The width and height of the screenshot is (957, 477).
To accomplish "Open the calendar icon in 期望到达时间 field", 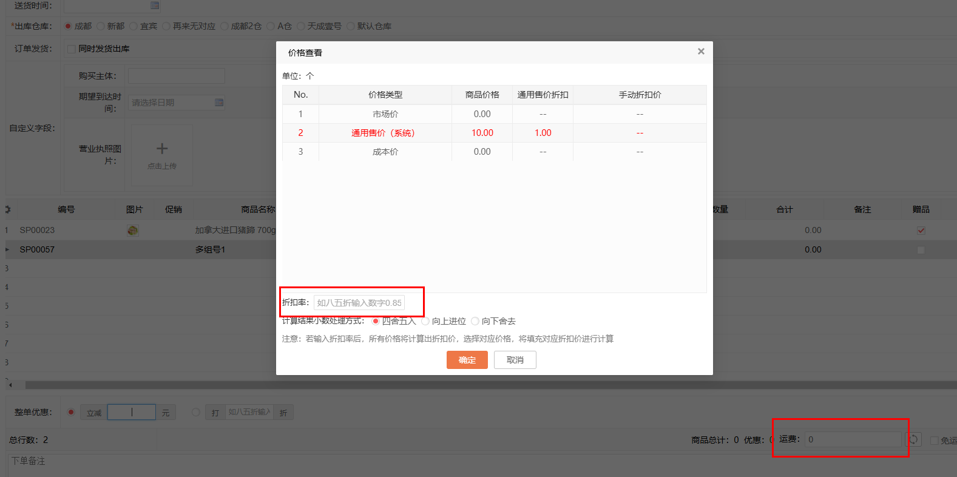I will click(219, 103).
